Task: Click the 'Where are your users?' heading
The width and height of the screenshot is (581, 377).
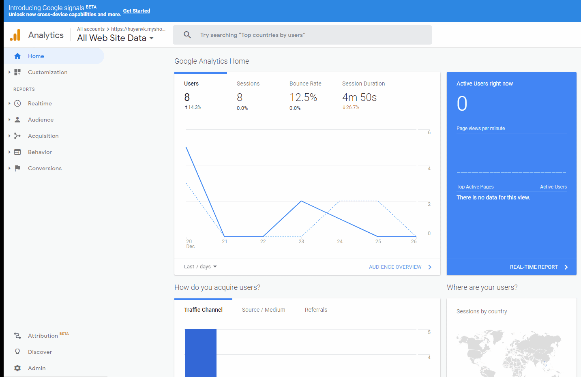Action: tap(482, 287)
